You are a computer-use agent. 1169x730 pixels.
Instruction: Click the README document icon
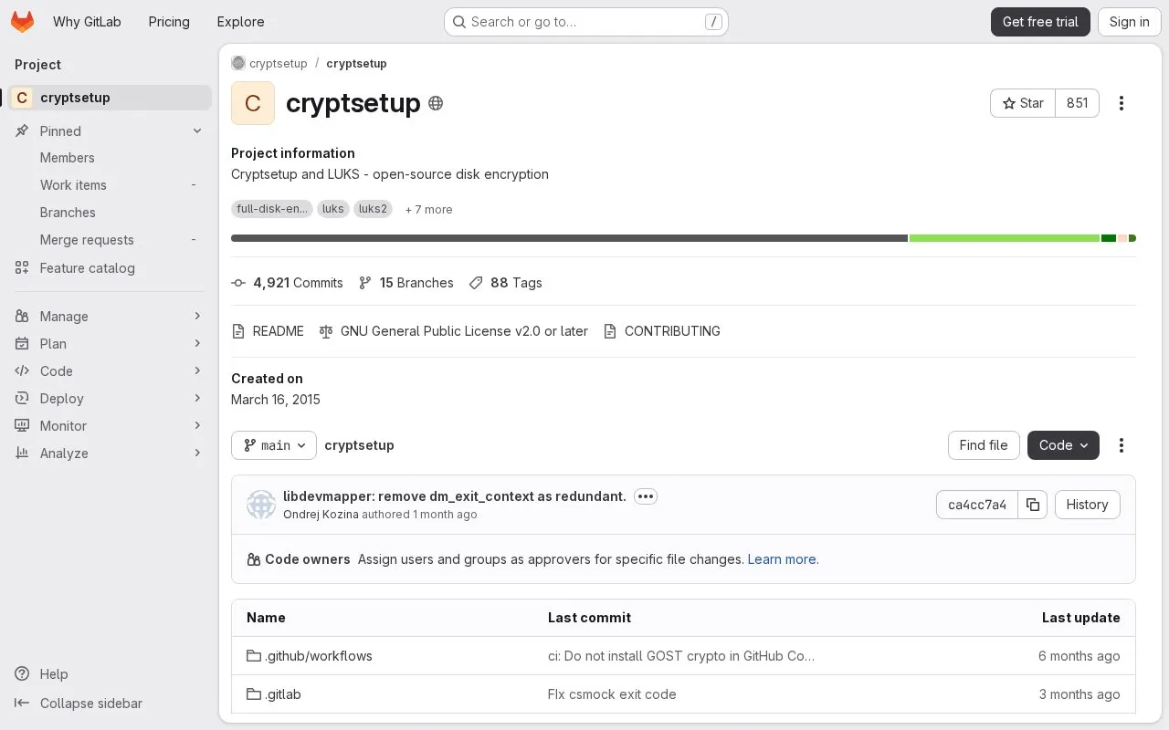238,331
